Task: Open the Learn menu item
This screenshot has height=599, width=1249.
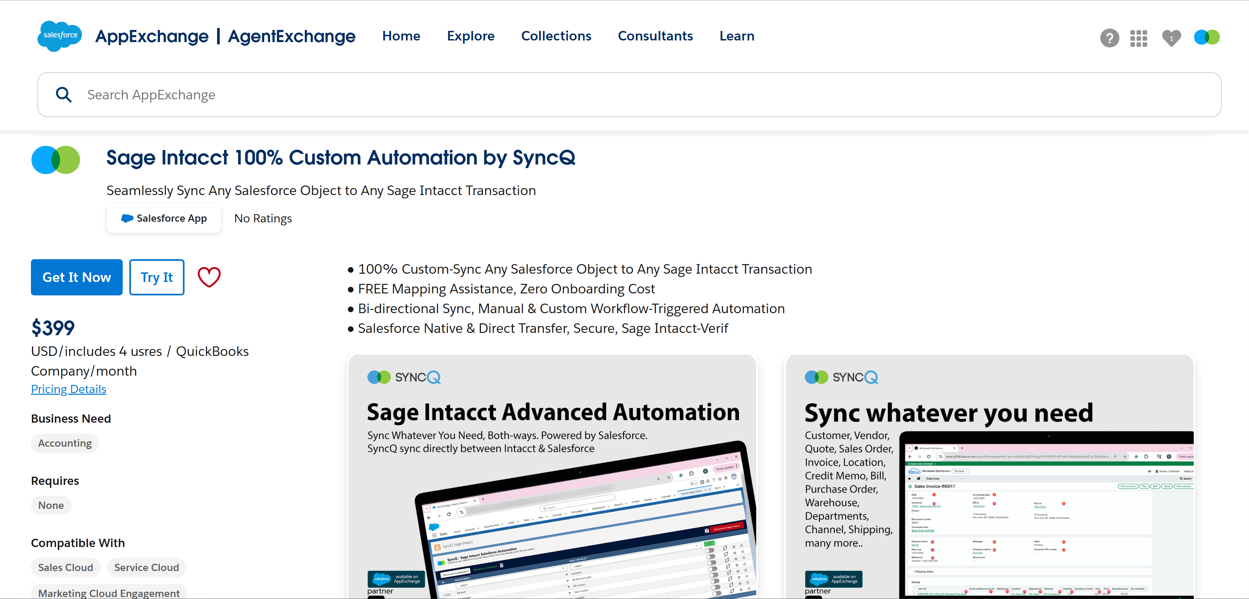Action: tap(737, 36)
